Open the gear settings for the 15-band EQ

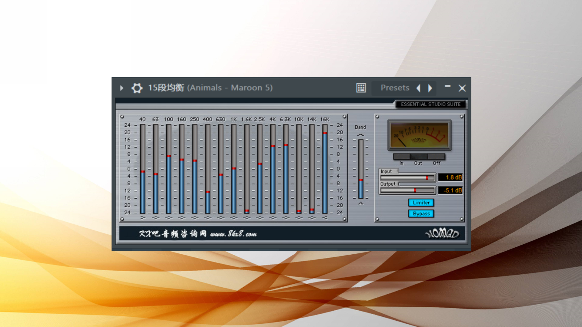coord(137,88)
